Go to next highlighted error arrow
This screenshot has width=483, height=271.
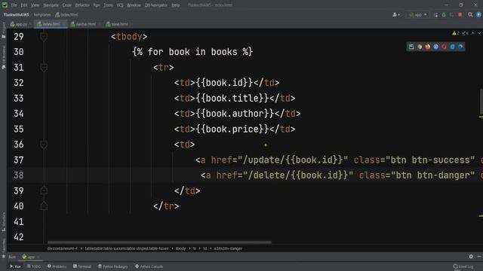click(x=479, y=33)
